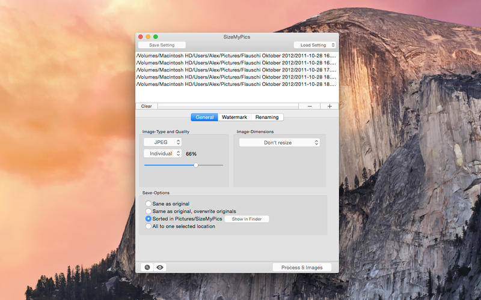Switch to the Renaming tab
The image size is (481, 300).
click(266, 117)
